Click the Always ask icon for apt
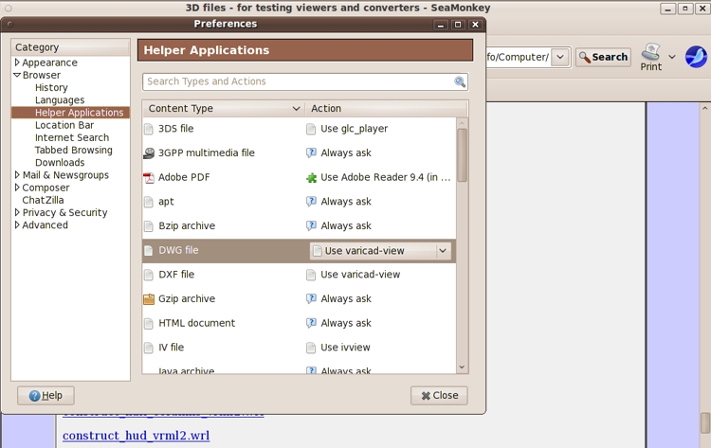Image resolution: width=711 pixels, height=448 pixels. (x=311, y=202)
